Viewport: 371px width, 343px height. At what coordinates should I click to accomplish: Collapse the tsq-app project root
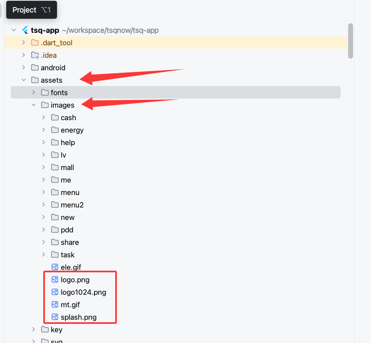tap(14, 30)
